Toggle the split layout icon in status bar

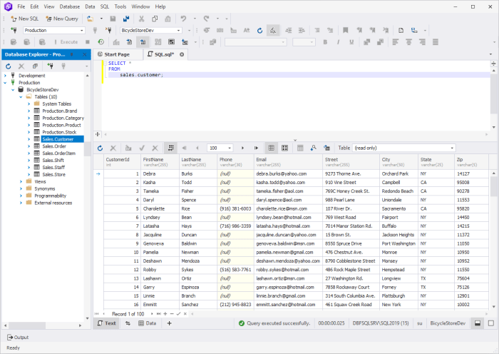pos(478,323)
